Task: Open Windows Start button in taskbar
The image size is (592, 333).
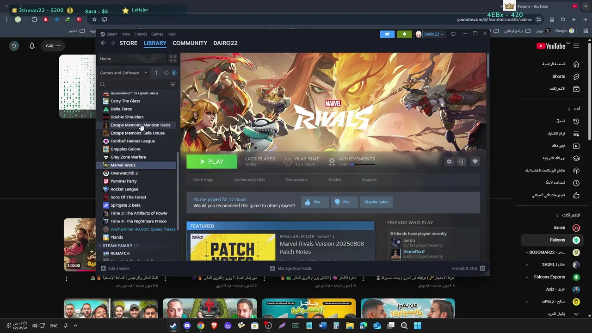Action: click(418, 326)
